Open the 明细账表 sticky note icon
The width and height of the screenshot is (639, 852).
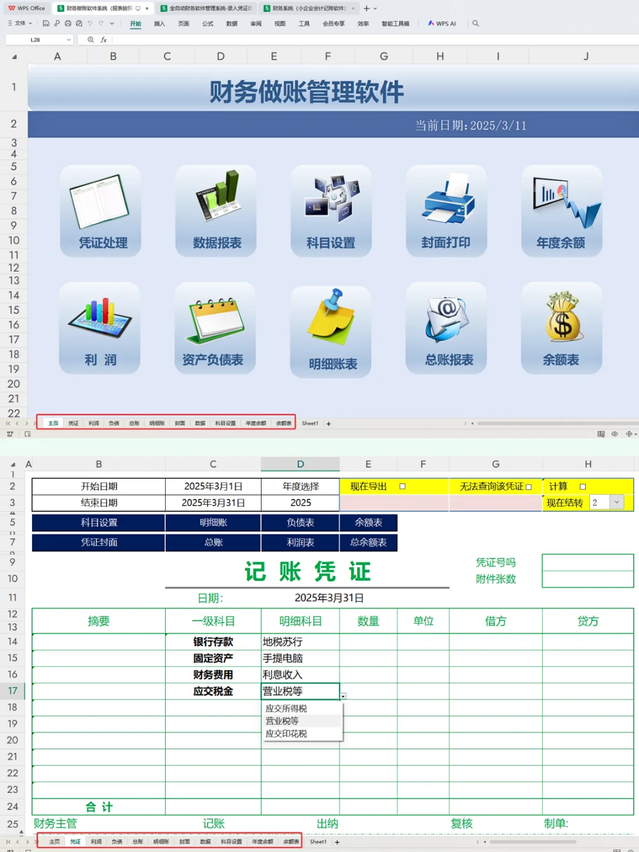coord(331,331)
